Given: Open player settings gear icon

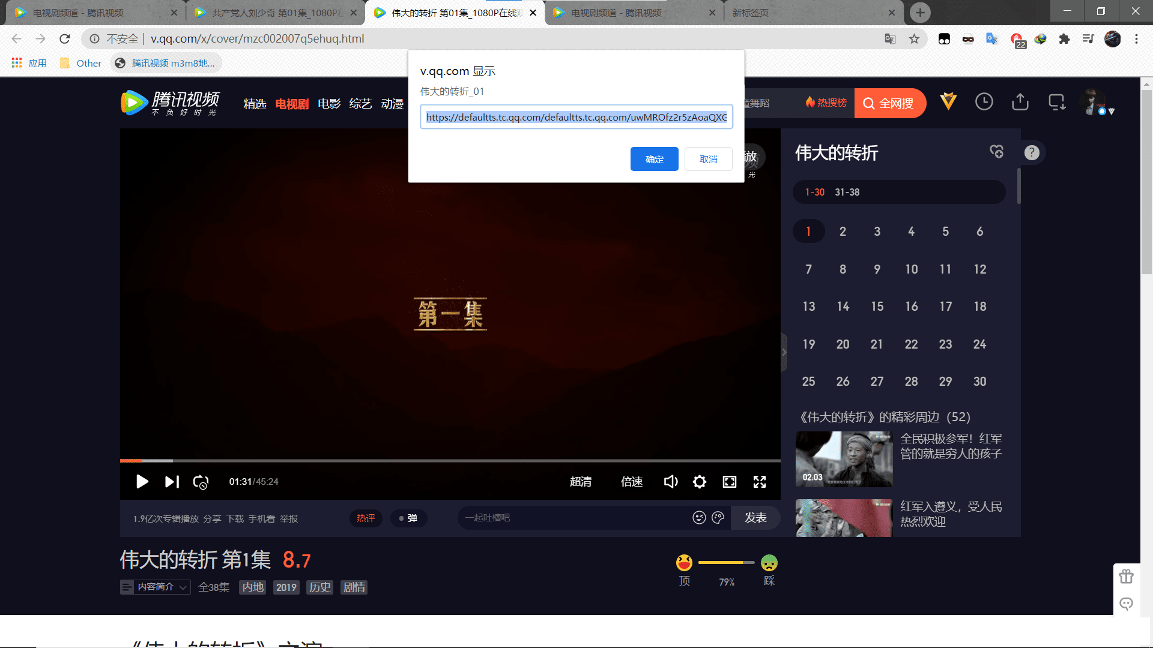Looking at the screenshot, I should 700,482.
